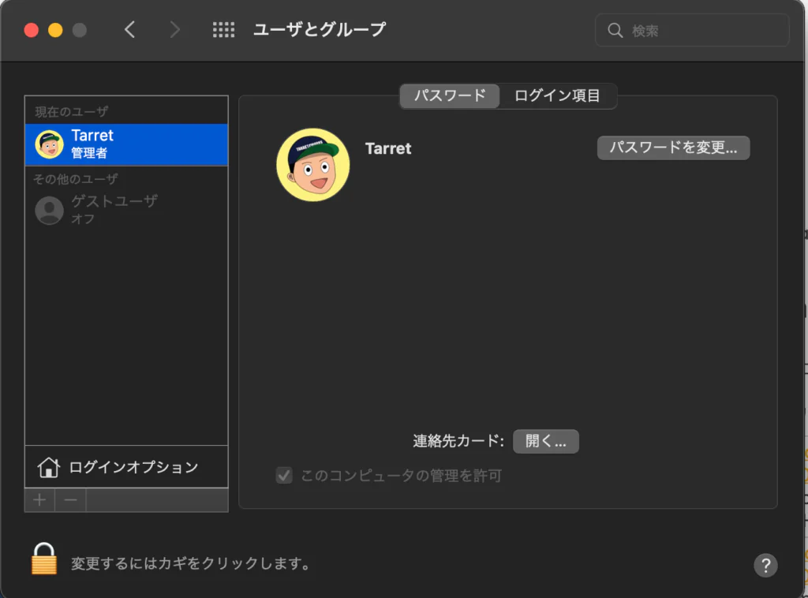Click the minus button to remove user

tap(70, 500)
